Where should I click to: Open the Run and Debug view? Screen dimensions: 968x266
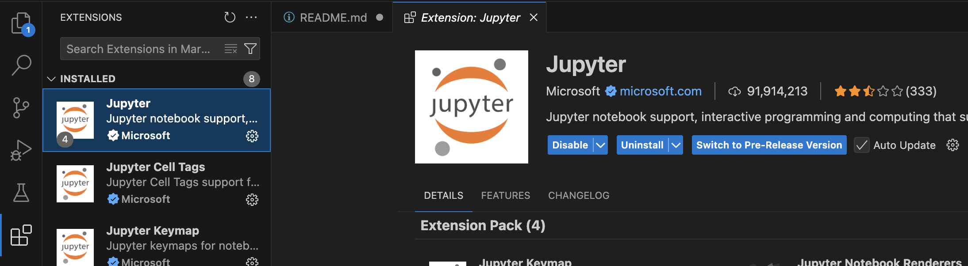21,150
